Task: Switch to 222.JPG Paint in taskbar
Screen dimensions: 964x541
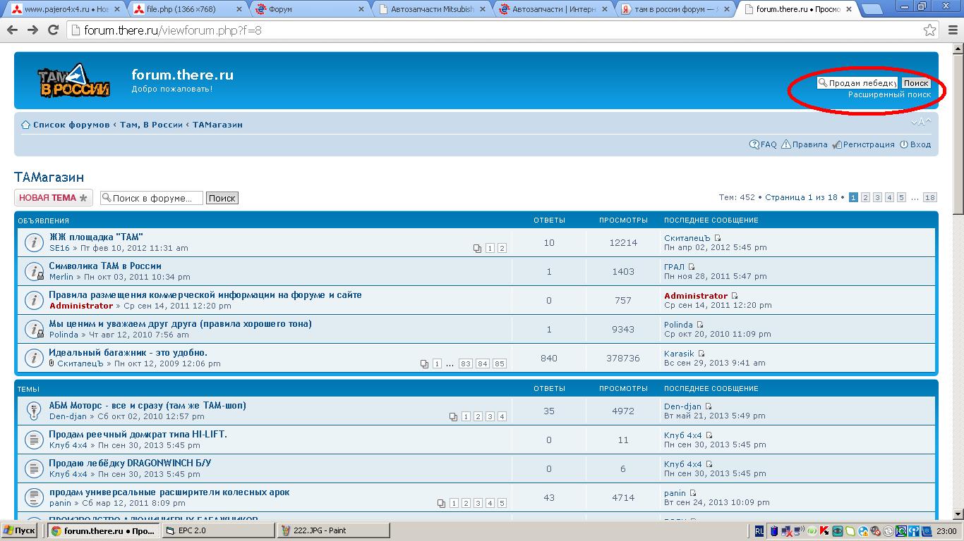Action: click(x=332, y=530)
